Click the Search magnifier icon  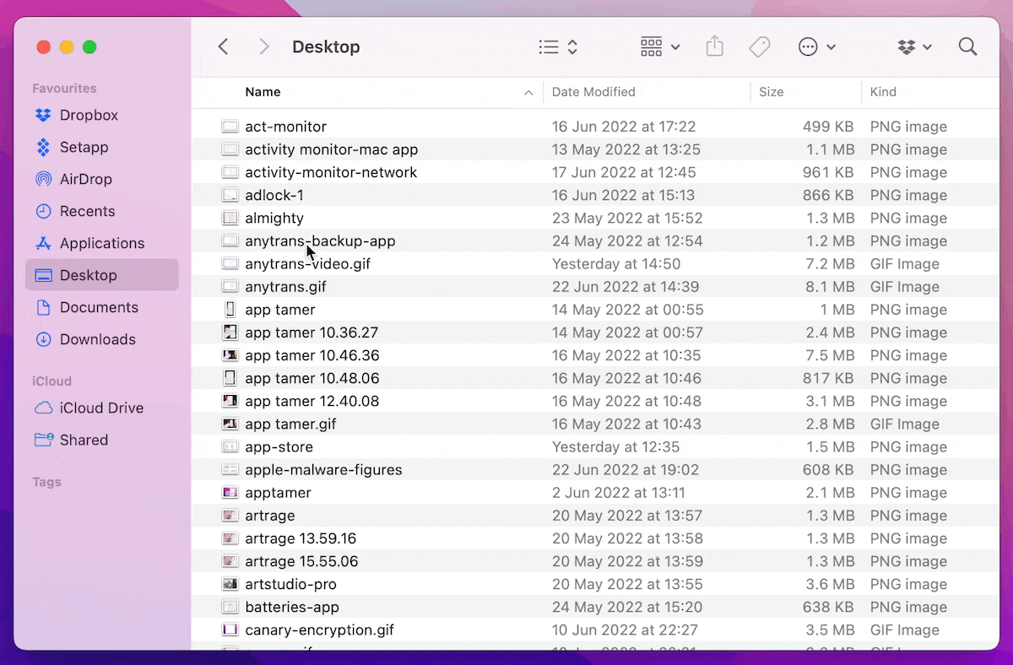tap(967, 46)
